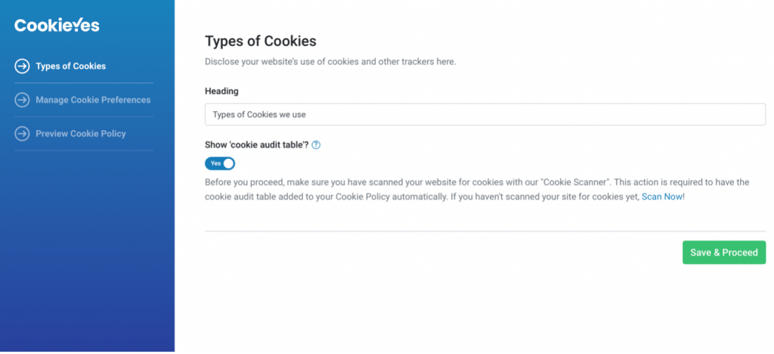Open the cookie audit table help icon

pos(317,145)
